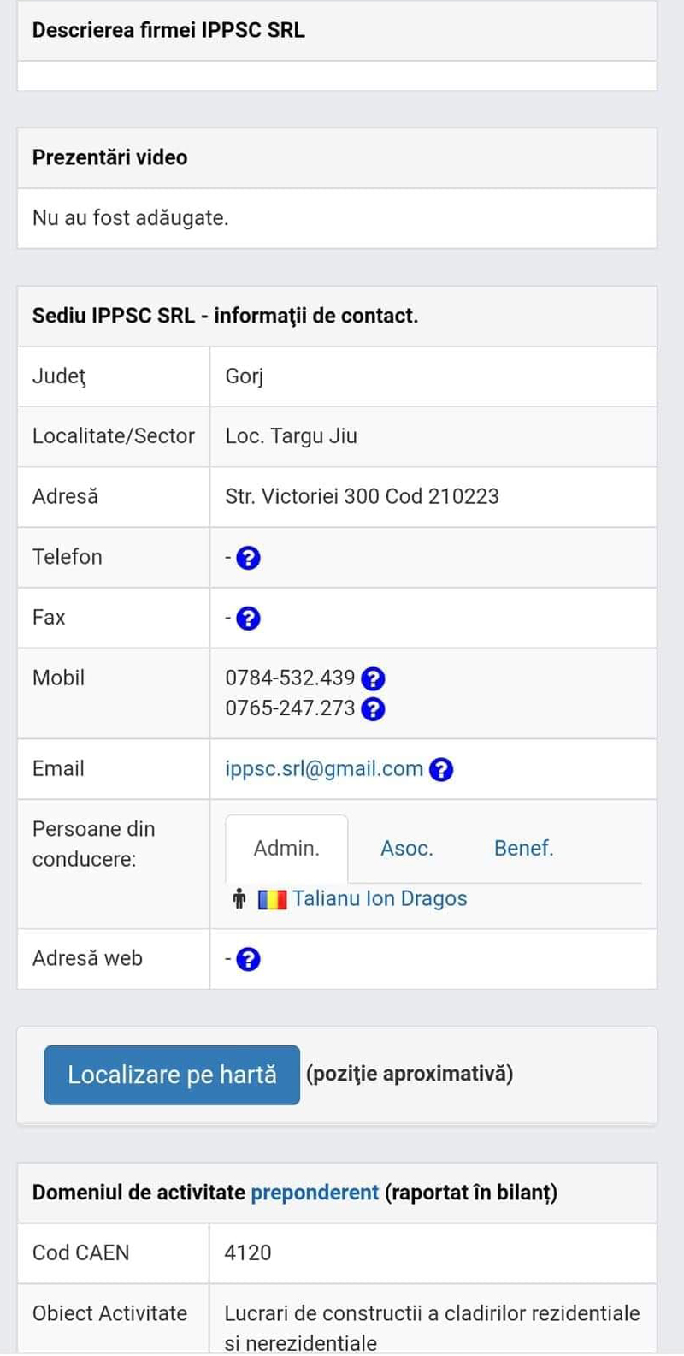Click help icon next to email address
This screenshot has width=684, height=1356.
[441, 770]
